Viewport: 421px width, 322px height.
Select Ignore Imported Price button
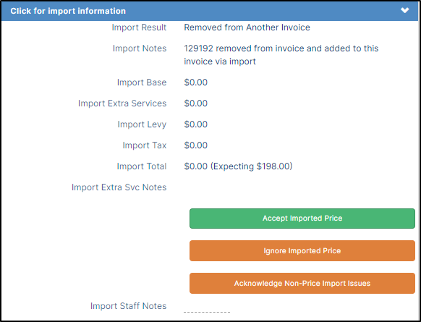point(302,251)
